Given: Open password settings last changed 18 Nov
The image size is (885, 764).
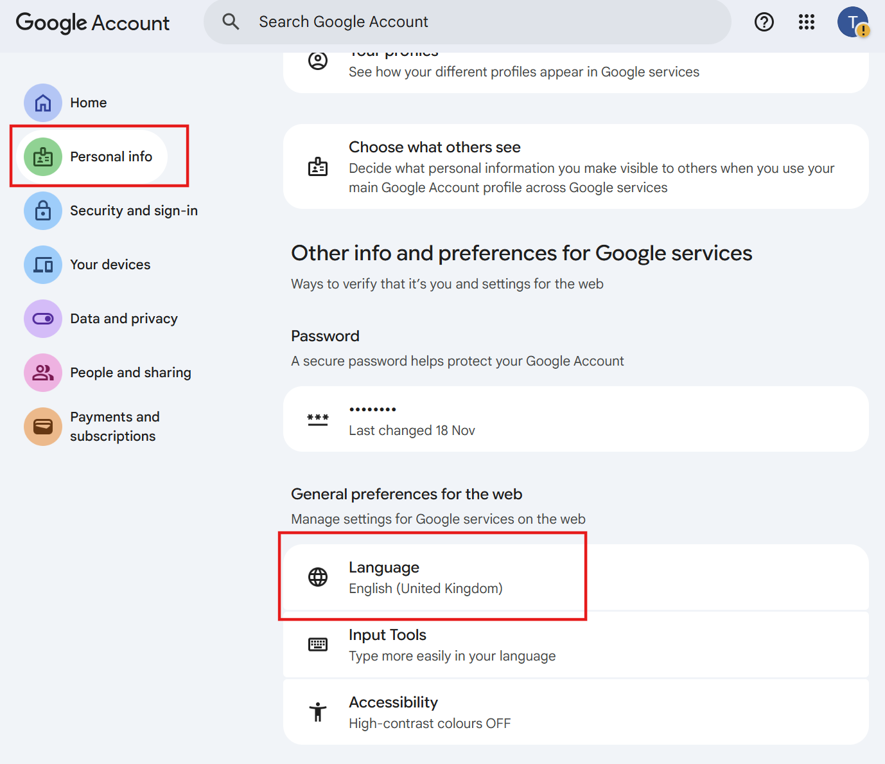Looking at the screenshot, I should pyautogui.click(x=575, y=419).
